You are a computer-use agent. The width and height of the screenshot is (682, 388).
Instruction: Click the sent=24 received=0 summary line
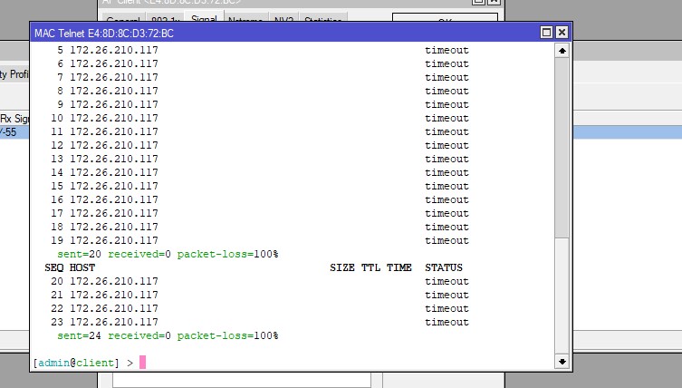click(168, 335)
